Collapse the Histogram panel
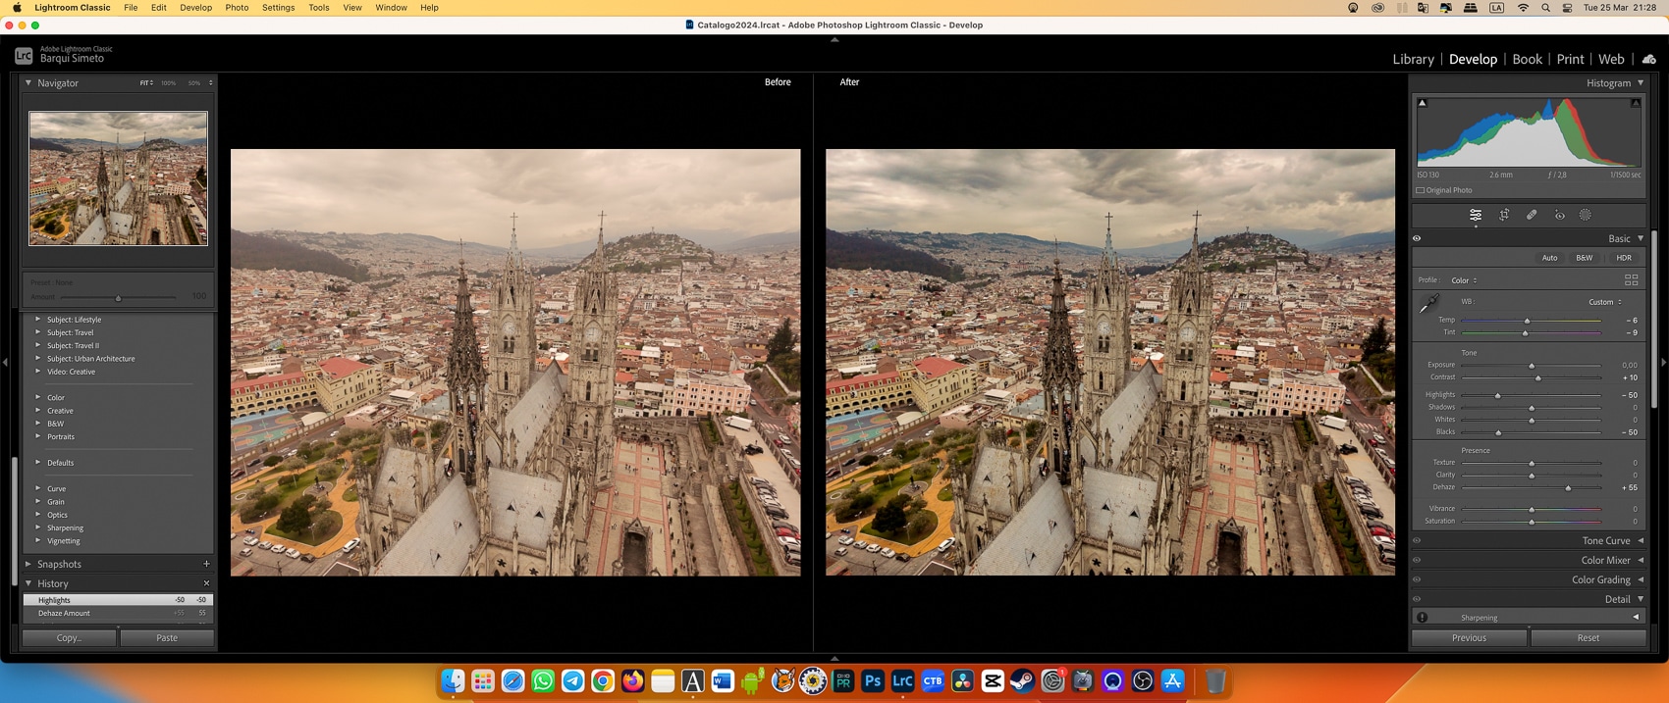The width and height of the screenshot is (1669, 703). pyautogui.click(x=1641, y=83)
